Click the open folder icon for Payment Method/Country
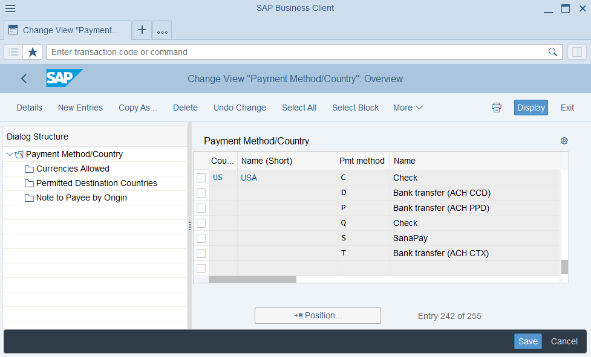The height and width of the screenshot is (357, 591). [x=19, y=154]
